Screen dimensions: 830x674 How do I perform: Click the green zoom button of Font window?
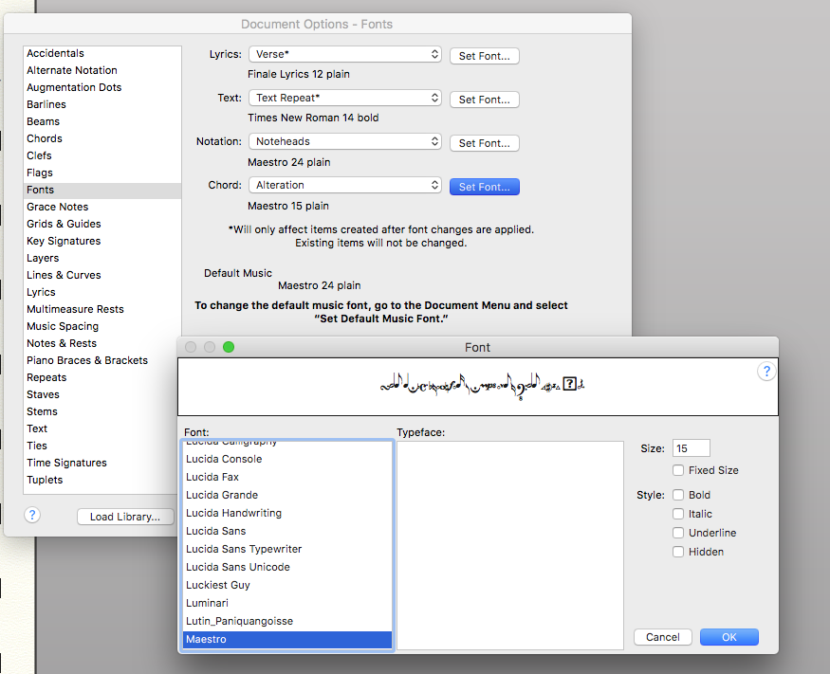[x=229, y=347]
